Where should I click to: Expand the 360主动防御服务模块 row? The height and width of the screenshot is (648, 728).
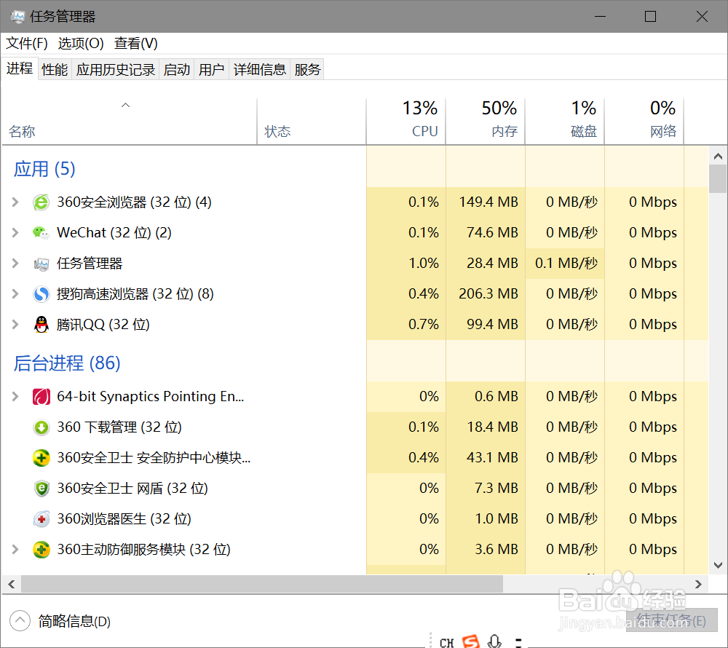pyautogui.click(x=15, y=550)
